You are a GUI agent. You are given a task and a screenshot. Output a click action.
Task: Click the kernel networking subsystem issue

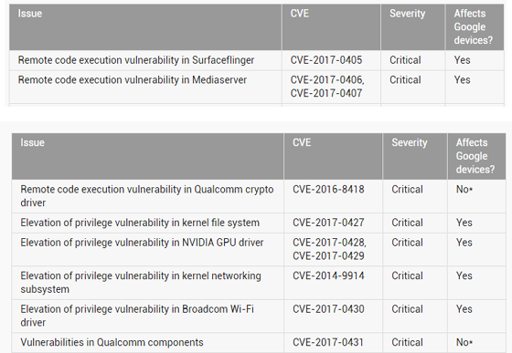(141, 283)
